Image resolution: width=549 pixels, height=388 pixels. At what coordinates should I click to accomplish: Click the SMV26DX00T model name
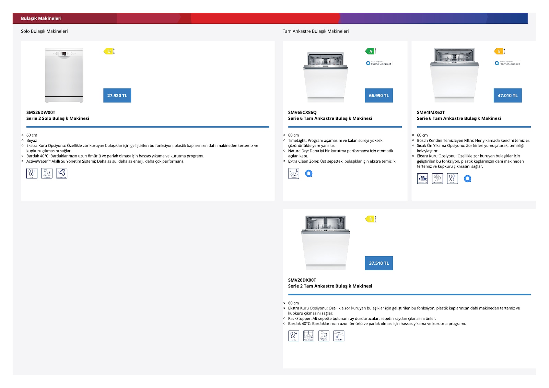pos(302,280)
